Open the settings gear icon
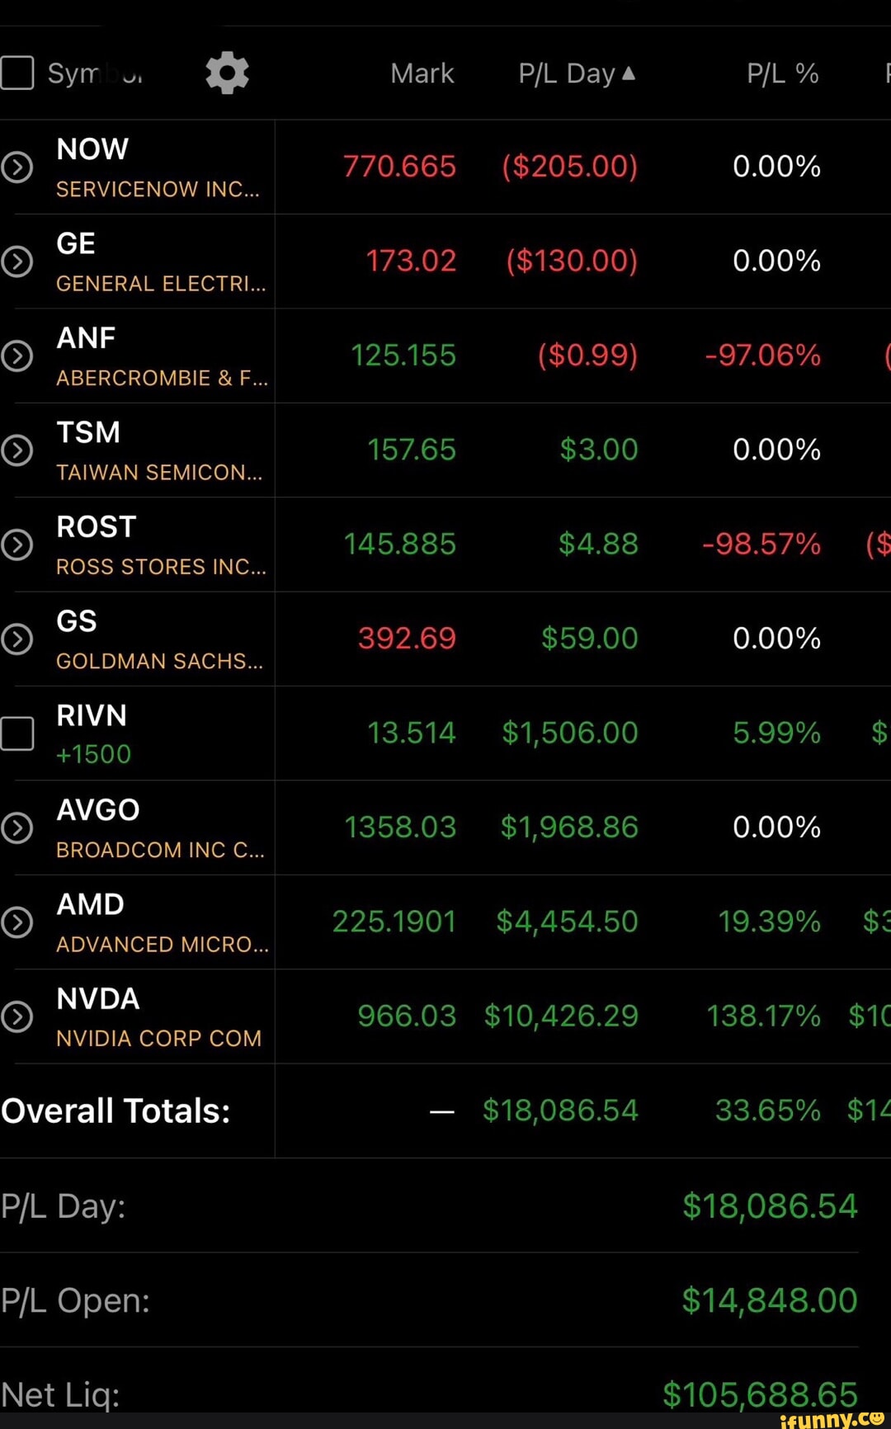The width and height of the screenshot is (891, 1429). pyautogui.click(x=227, y=73)
